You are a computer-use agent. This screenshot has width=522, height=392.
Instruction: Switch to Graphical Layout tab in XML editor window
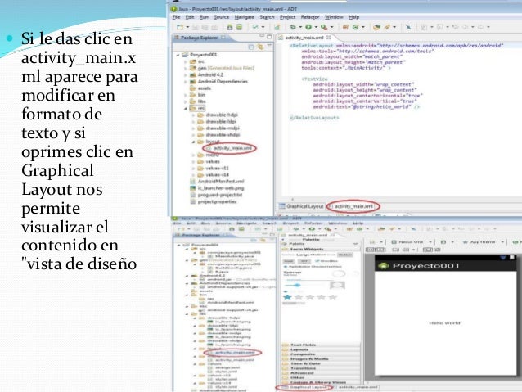tap(301, 206)
